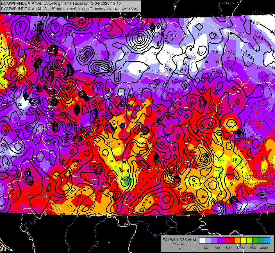Click the 10.5 grid point value

click(x=230, y=69)
